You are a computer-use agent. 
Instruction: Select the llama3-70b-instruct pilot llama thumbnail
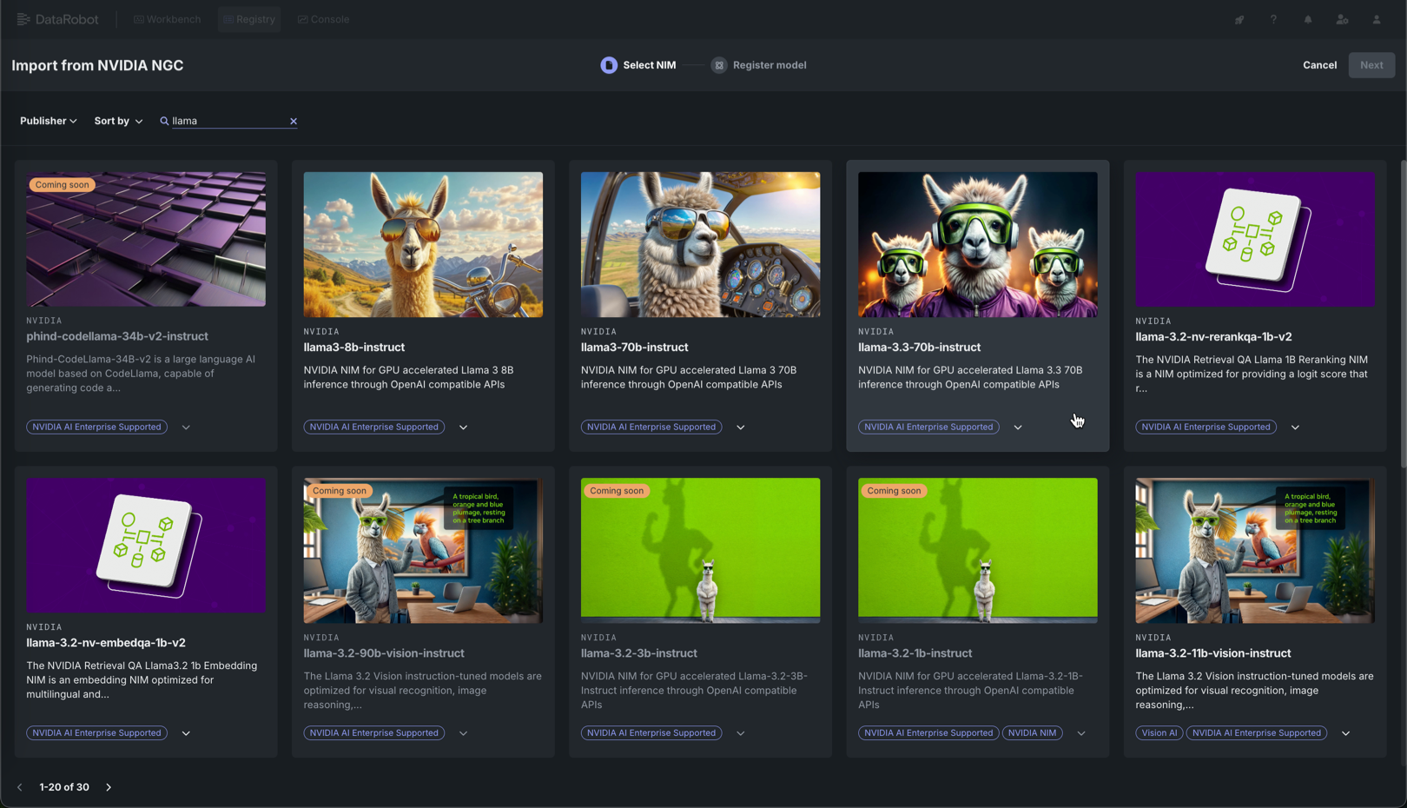(700, 244)
